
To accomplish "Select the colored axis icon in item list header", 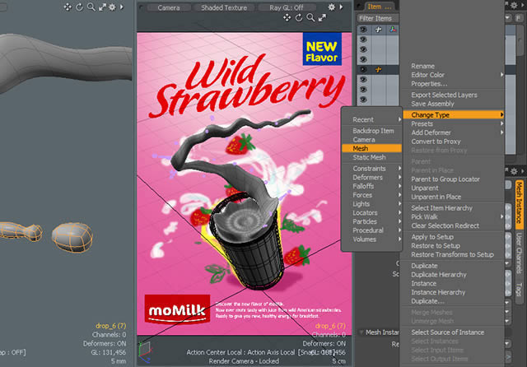I will click(x=393, y=30).
